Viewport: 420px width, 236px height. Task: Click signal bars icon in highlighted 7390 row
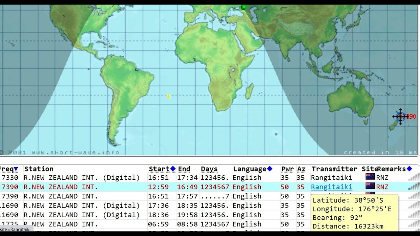tap(414, 187)
